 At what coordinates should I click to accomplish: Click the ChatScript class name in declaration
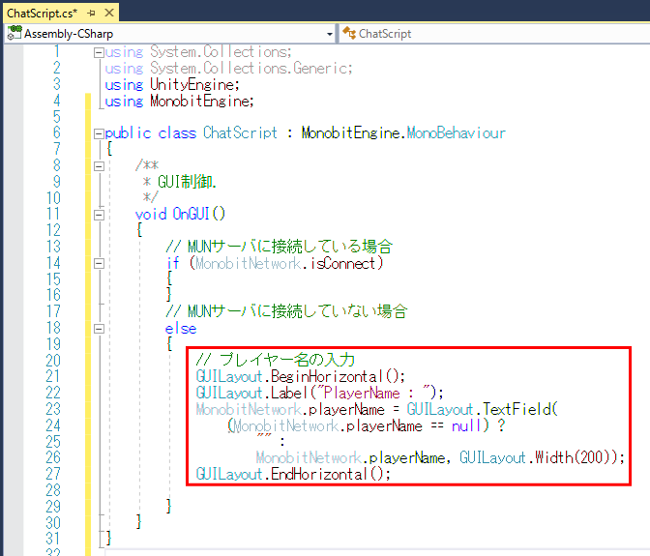[240, 133]
